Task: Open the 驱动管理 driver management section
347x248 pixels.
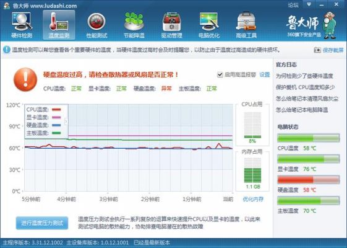Action: 171,25
